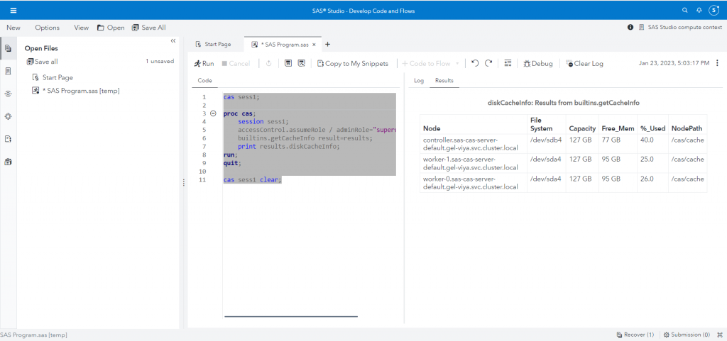Click the horizontal scrollbar in code editor
This screenshot has width=727, height=341.
point(290,316)
